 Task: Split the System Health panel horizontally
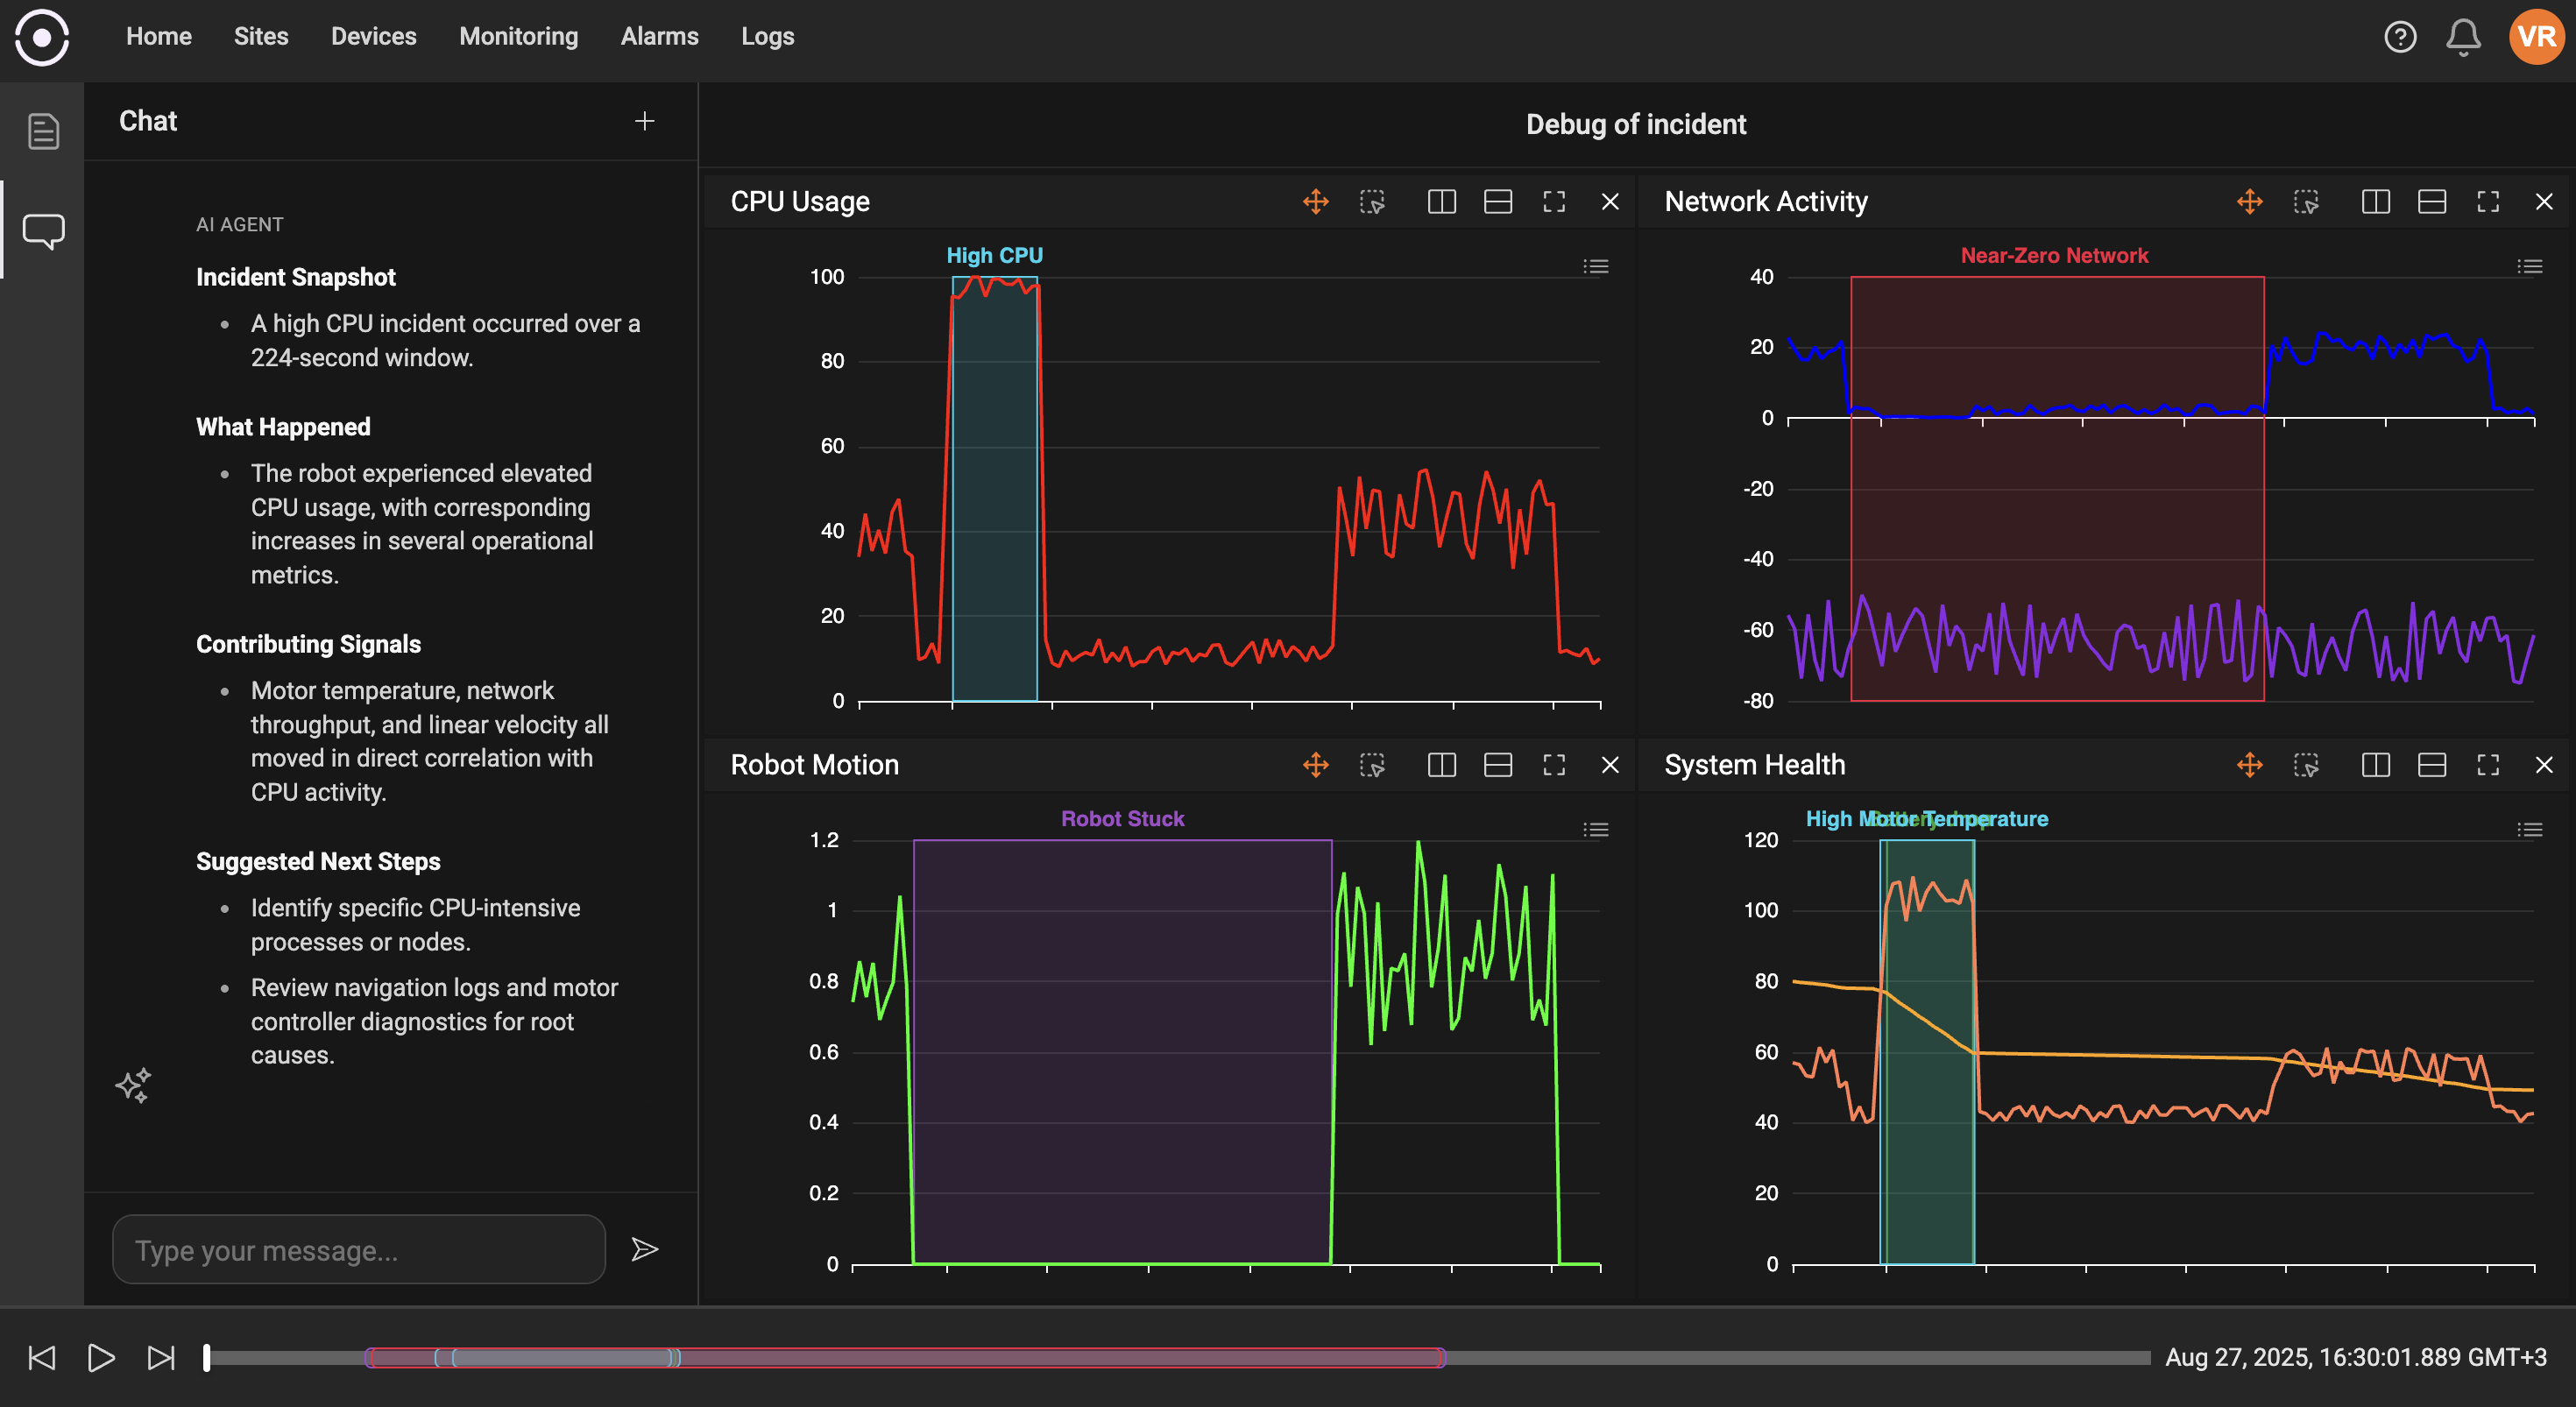pyautogui.click(x=2431, y=765)
